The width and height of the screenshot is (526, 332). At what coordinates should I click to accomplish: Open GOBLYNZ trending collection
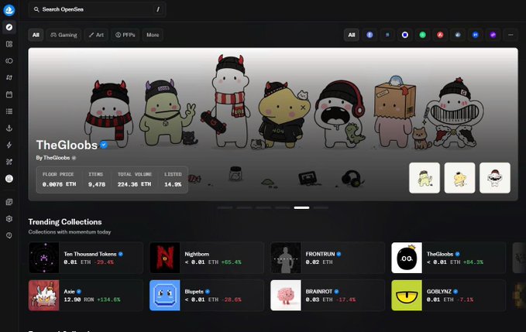tap(449, 296)
